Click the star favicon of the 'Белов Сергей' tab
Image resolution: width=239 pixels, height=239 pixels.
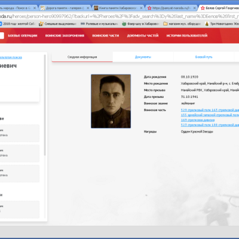(203, 8)
